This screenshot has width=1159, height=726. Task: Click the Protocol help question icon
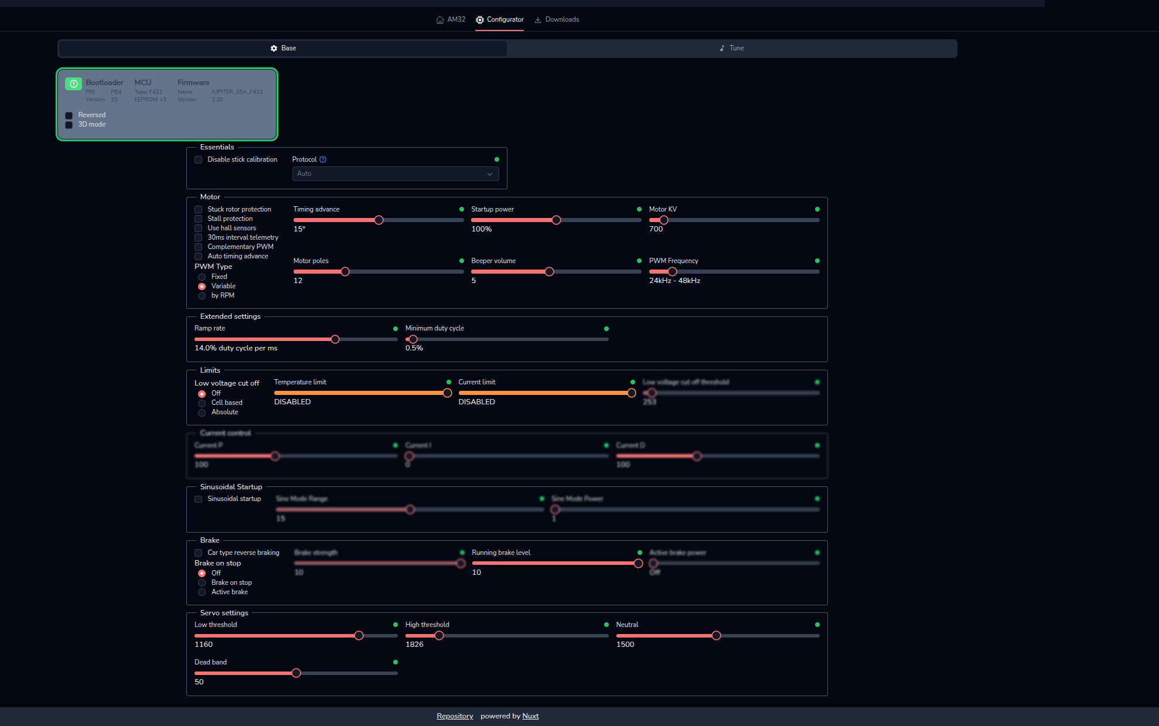(323, 159)
